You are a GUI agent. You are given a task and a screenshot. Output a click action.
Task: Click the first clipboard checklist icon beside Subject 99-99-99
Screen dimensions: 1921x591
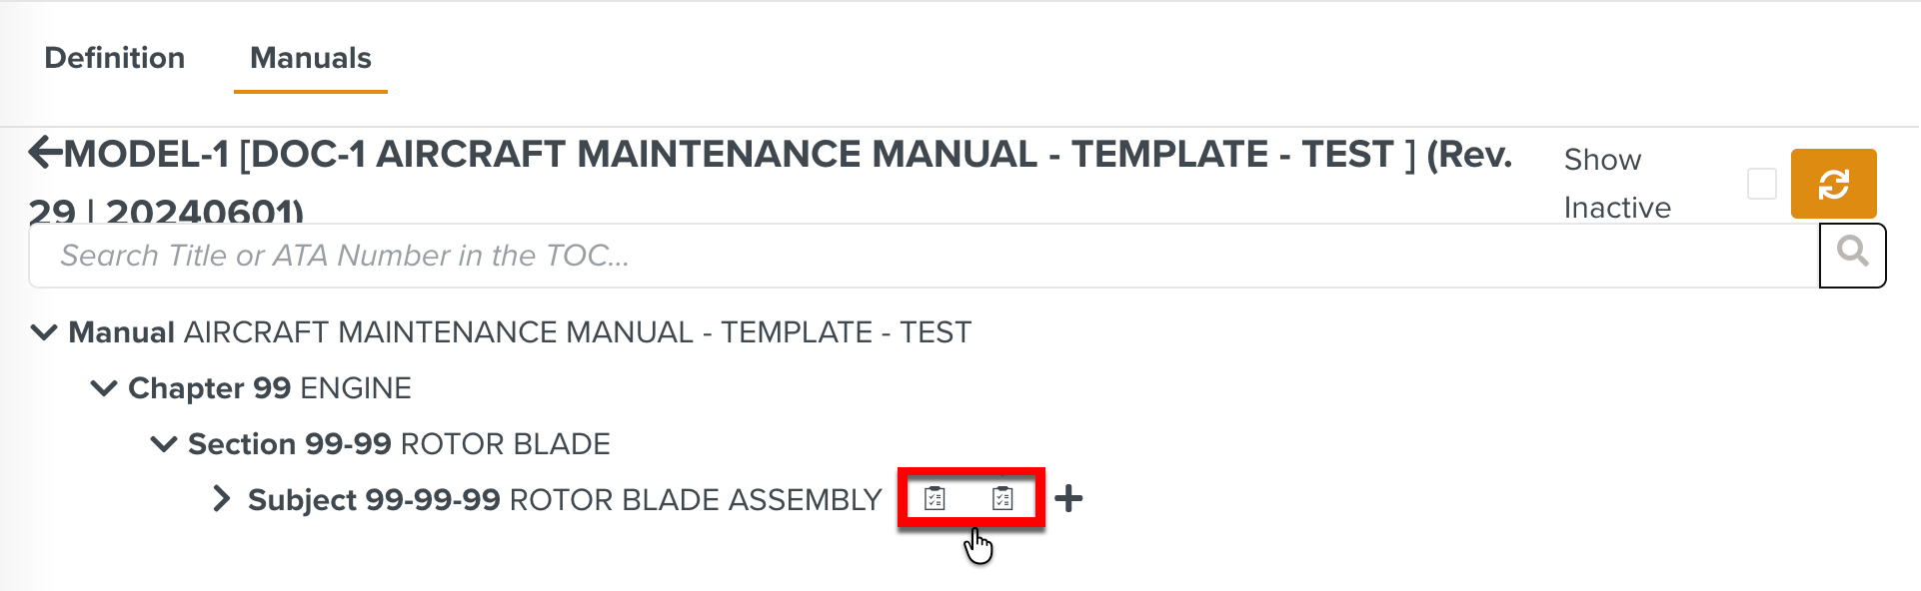click(x=935, y=498)
